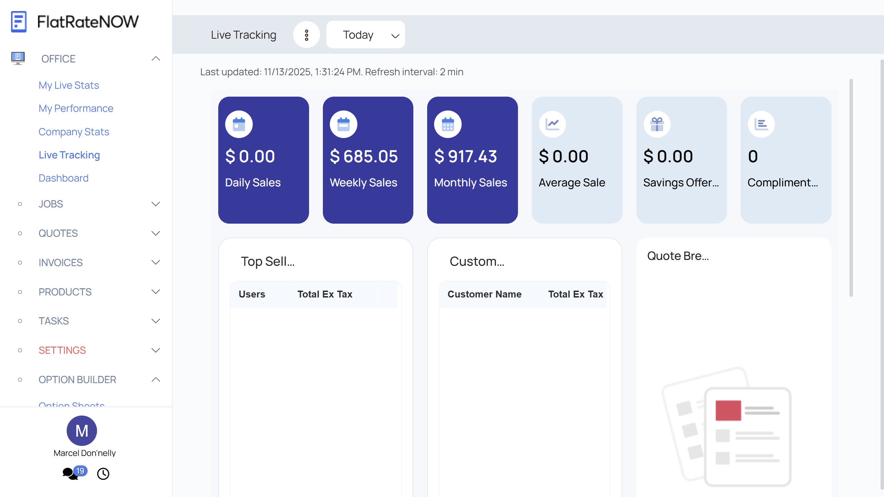The image size is (884, 497).
Task: Select the Dashboard menu item
Action: click(x=64, y=178)
